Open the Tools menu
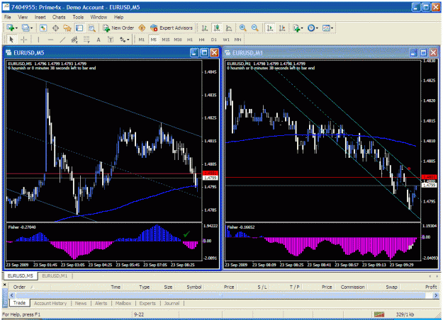This screenshot has width=443, height=320. pos(78,17)
